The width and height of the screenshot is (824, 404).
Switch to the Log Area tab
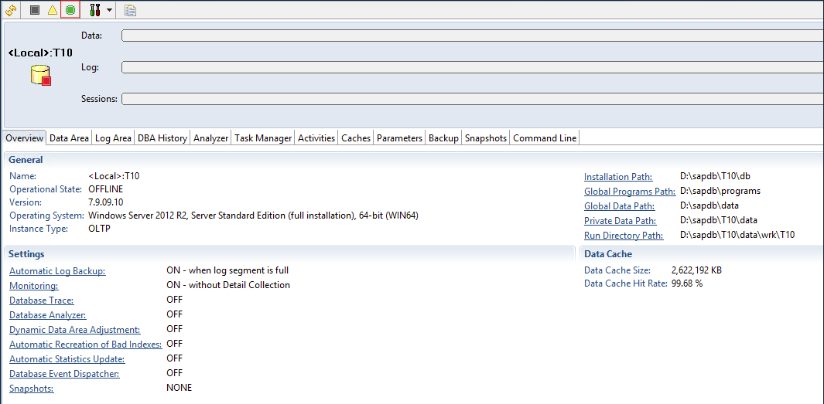[113, 138]
